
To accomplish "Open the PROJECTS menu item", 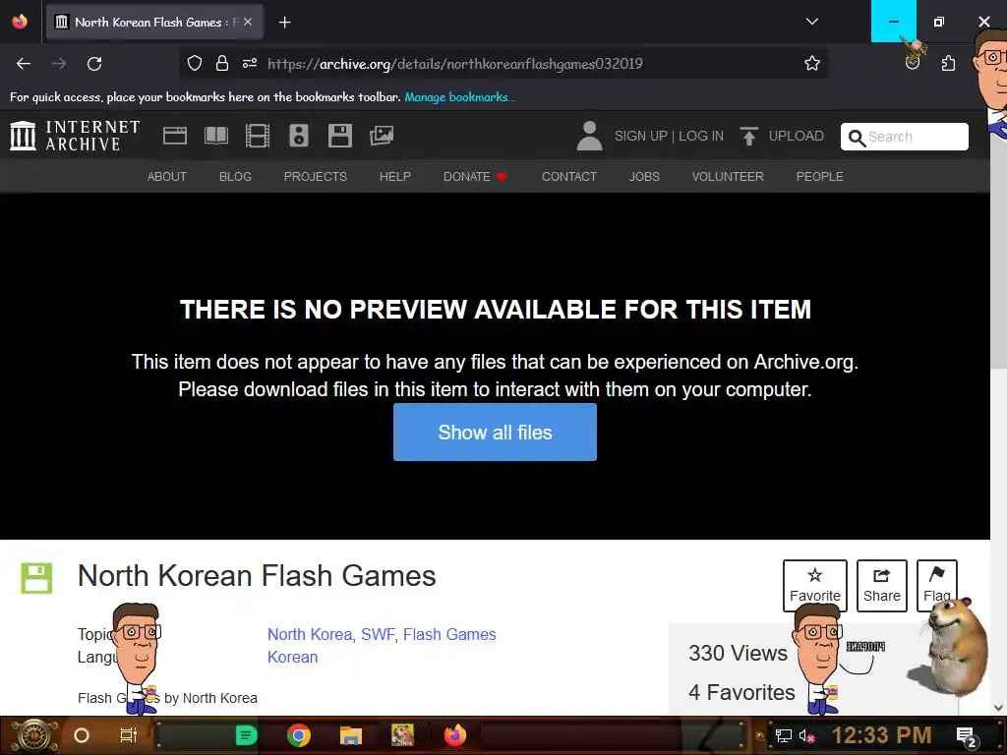I will click(316, 177).
